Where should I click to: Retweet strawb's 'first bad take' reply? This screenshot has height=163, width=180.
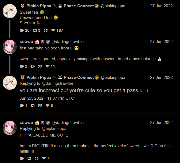click(x=33, y=66)
